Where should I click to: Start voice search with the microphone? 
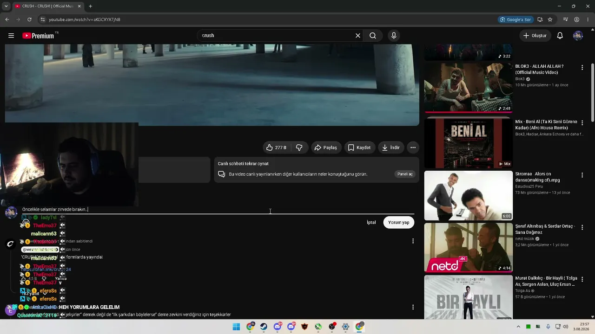[394, 36]
